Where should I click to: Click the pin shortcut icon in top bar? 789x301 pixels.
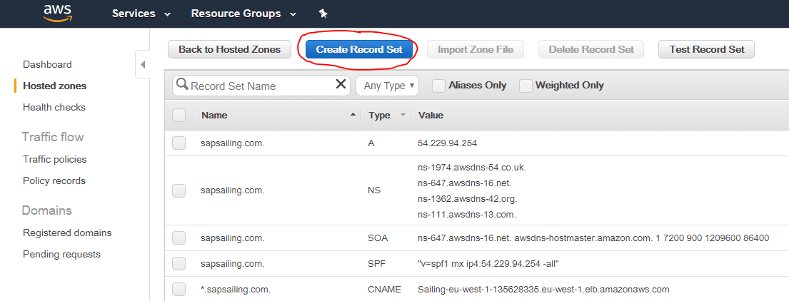[x=323, y=14]
